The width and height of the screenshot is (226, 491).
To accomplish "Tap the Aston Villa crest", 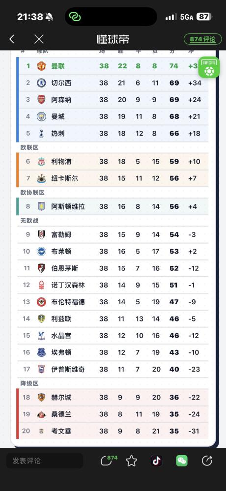I will pyautogui.click(x=41, y=206).
